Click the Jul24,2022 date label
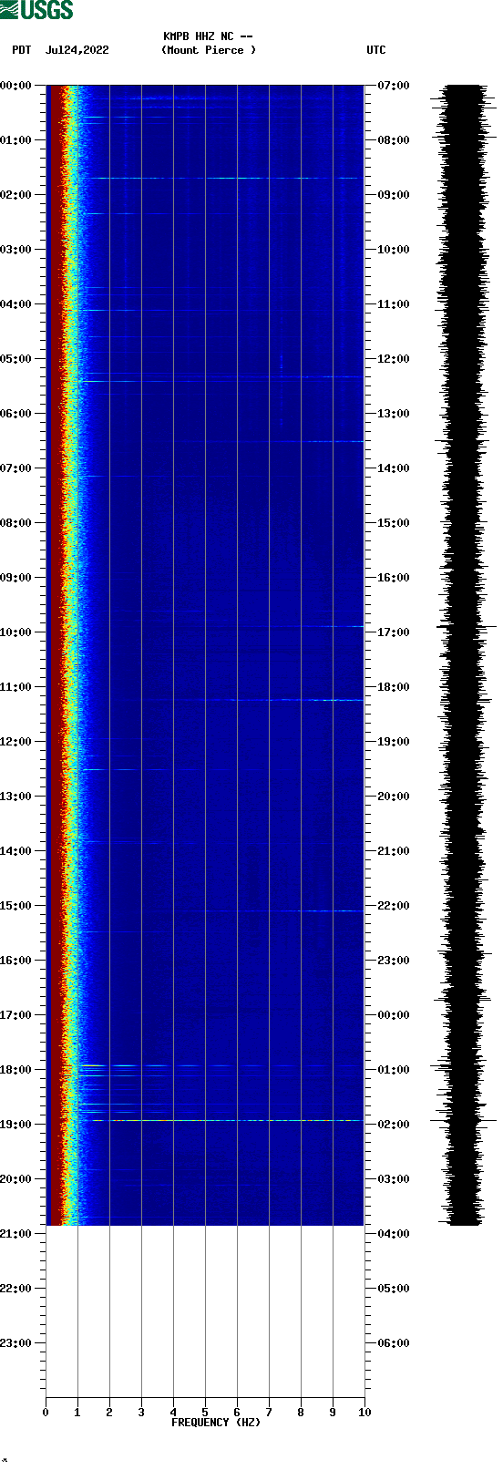Viewport: 503px width, 1470px height. point(77,50)
